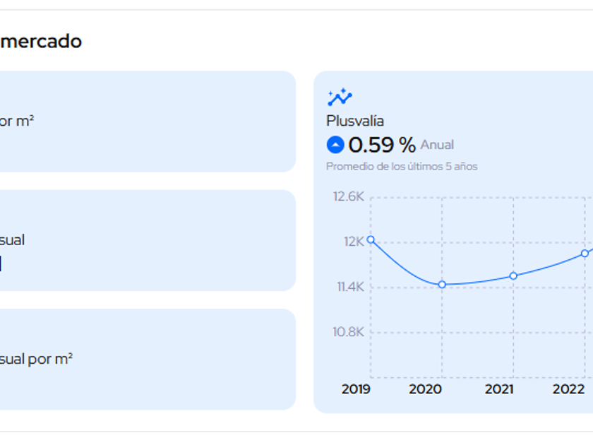Click the 2021 data point marker
The width and height of the screenshot is (593, 445).
pos(513,275)
